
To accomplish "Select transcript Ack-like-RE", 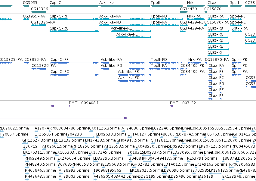I will point(131,31).
